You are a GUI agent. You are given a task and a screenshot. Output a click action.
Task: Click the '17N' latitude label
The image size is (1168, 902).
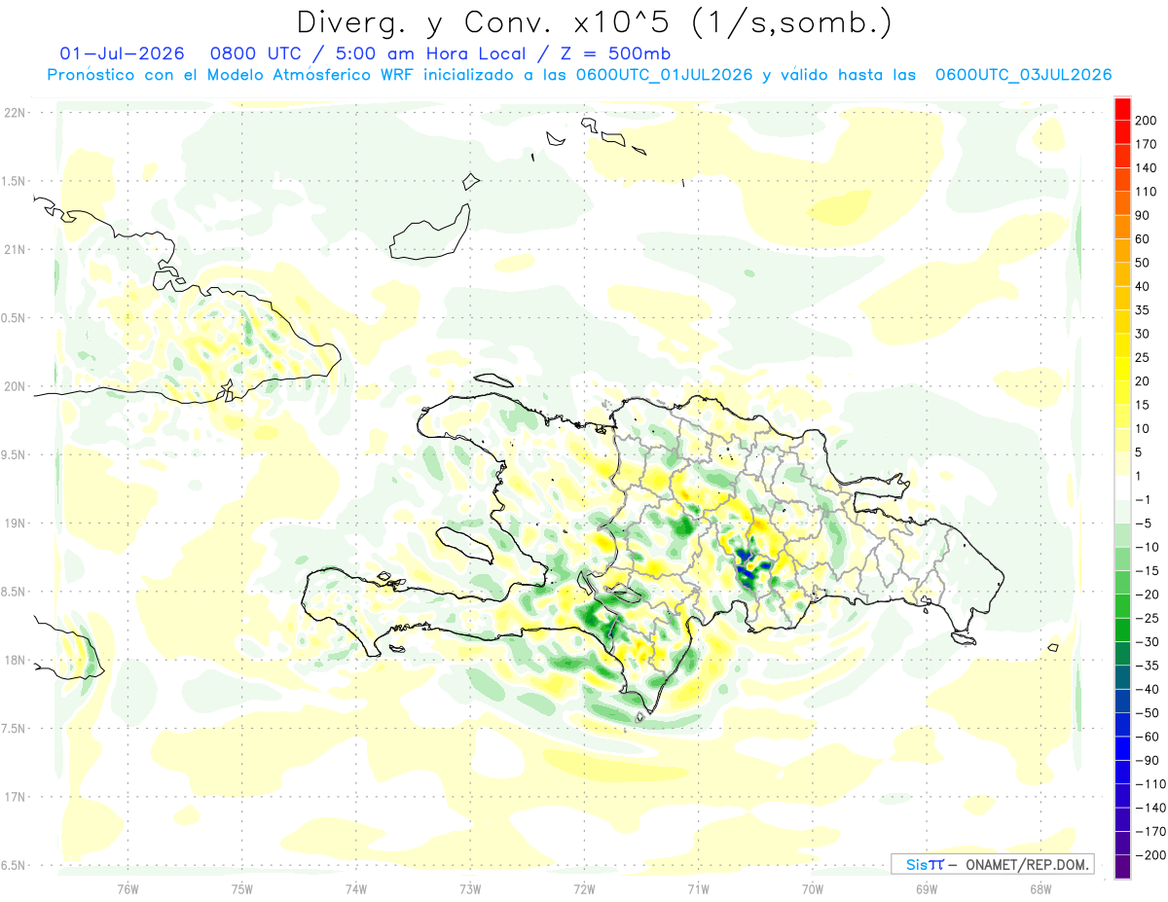(x=14, y=797)
